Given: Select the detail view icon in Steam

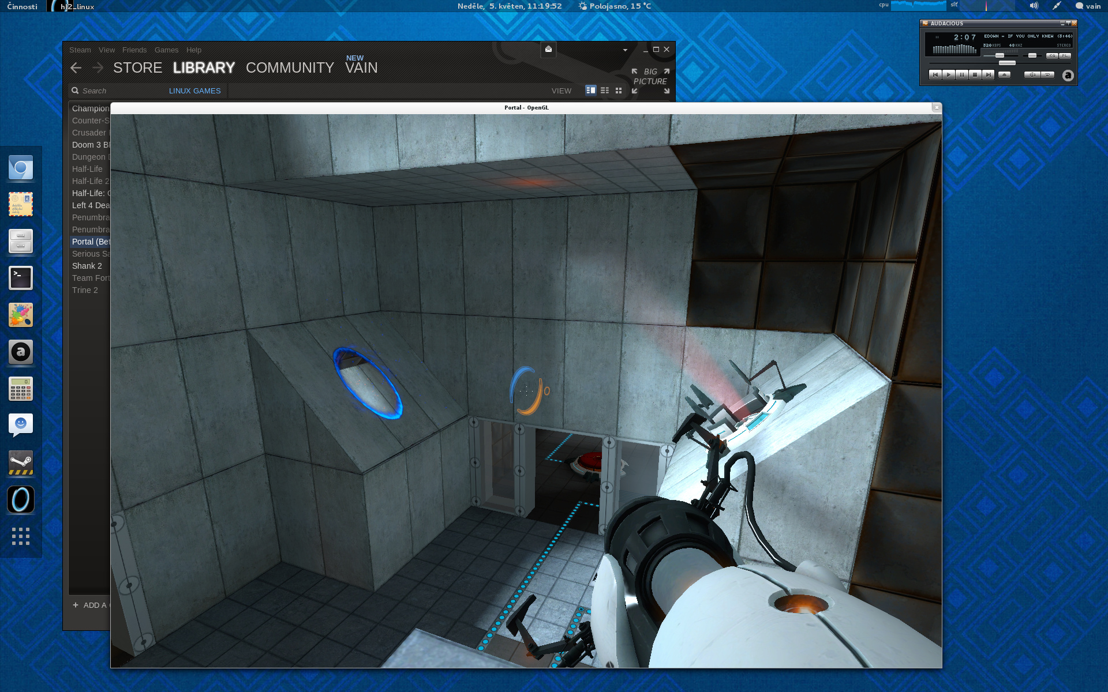Looking at the screenshot, I should tap(590, 91).
